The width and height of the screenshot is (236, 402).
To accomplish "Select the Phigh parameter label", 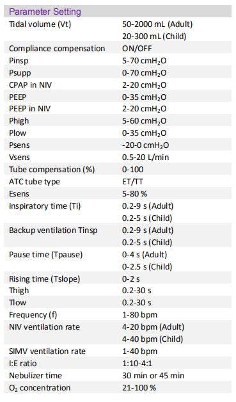I will tap(19, 121).
